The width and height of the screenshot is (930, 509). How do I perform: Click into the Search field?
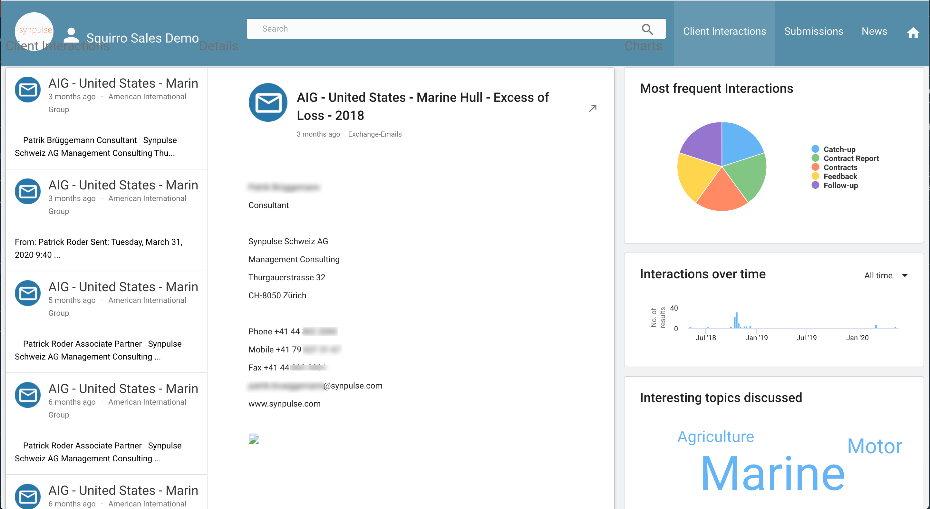point(444,29)
